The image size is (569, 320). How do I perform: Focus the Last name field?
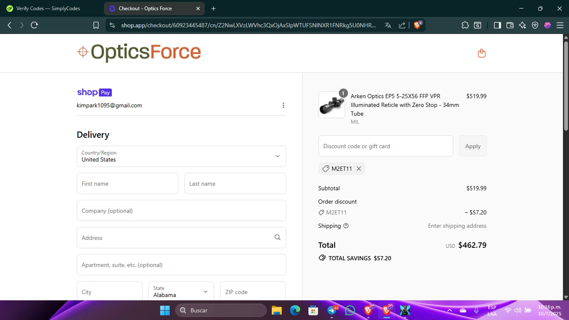pyautogui.click(x=235, y=183)
